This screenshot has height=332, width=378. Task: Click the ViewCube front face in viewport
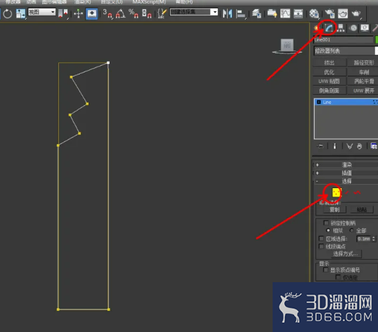[287, 45]
